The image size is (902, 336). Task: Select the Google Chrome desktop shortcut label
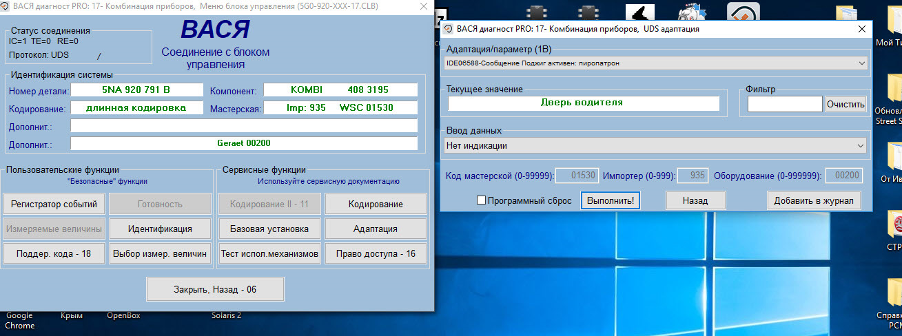19,321
